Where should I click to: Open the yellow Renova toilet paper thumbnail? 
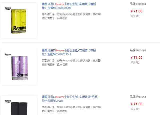pyautogui.click(x=19, y=20)
